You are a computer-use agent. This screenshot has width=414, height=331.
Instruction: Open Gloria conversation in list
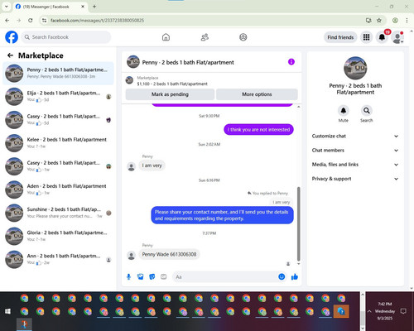tap(58, 236)
